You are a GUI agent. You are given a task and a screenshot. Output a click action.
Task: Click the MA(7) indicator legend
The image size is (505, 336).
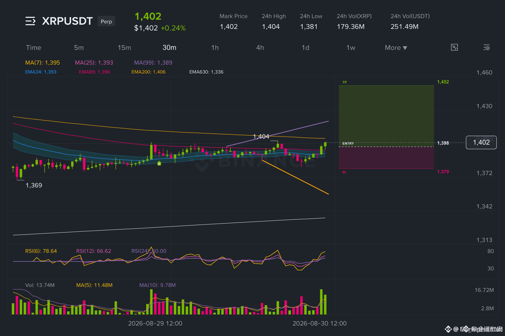[43, 63]
